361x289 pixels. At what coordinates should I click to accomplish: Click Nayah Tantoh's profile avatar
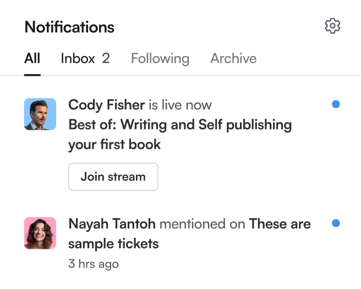click(x=40, y=233)
